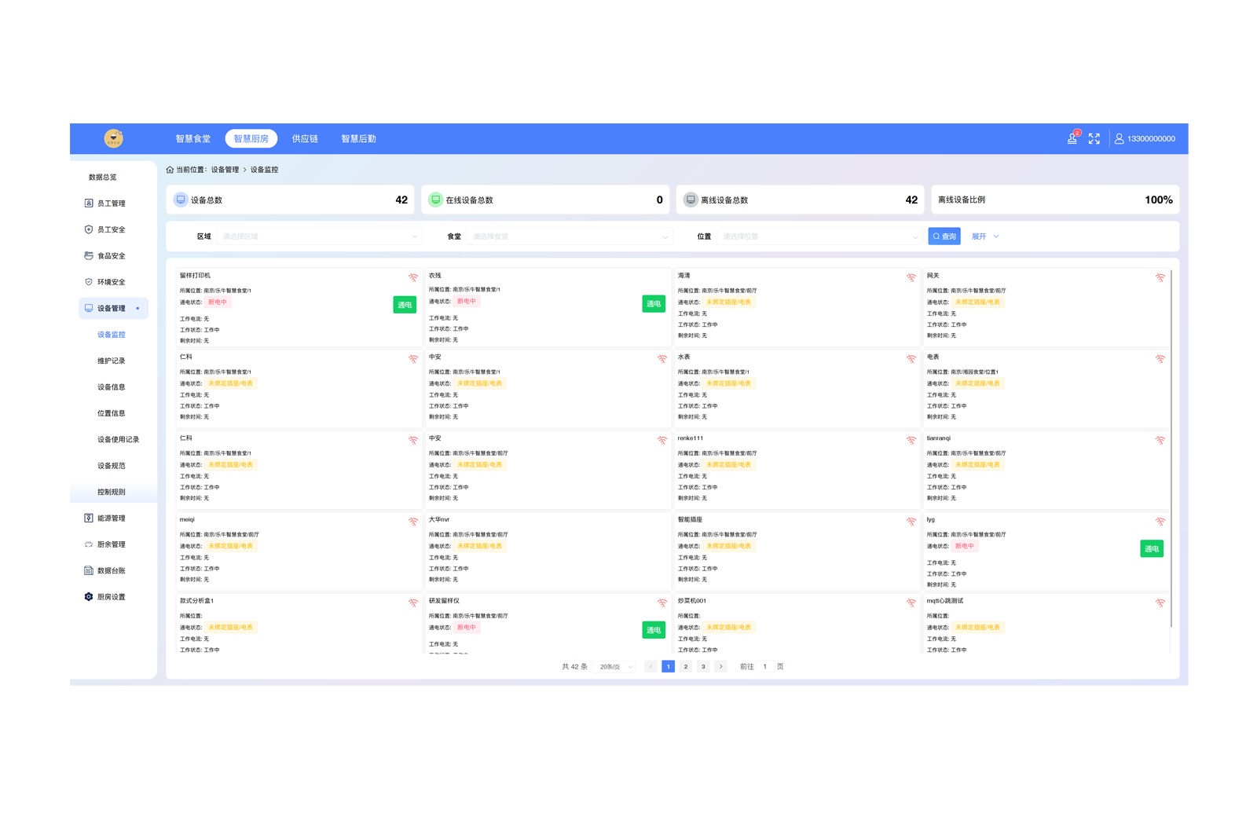Switch to 智慧食堂 tab

click(192, 139)
